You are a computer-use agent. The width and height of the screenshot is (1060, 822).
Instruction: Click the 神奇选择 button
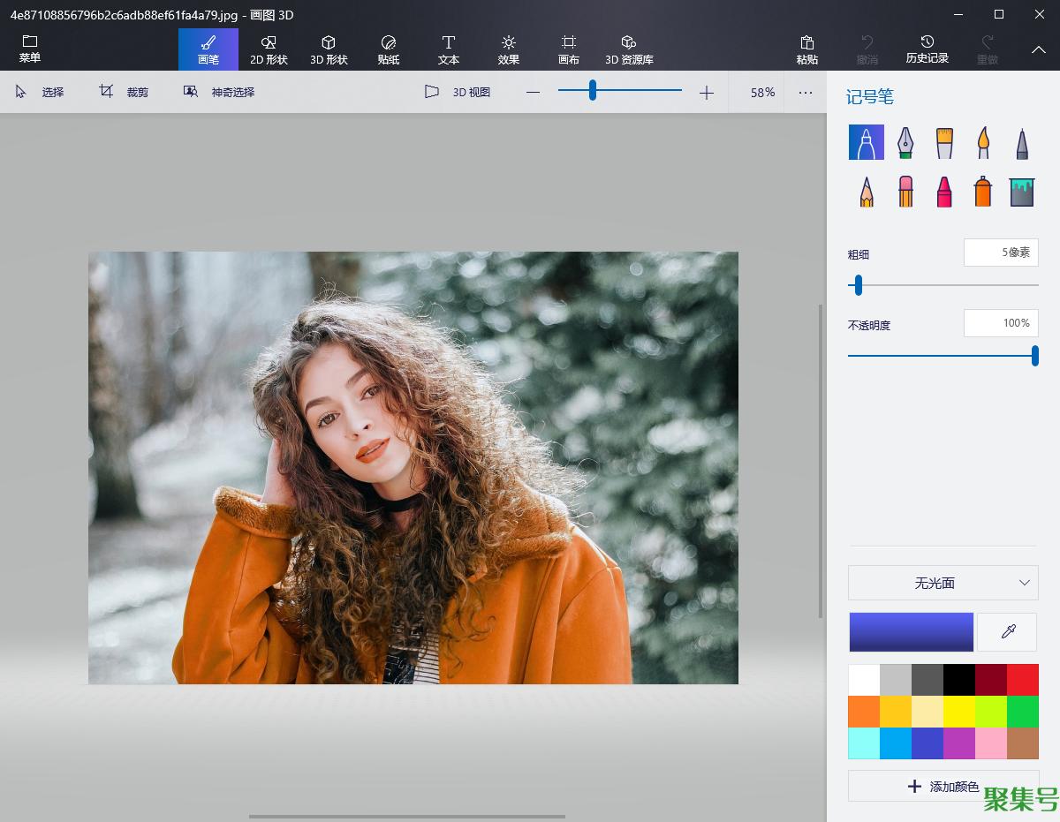pos(219,92)
